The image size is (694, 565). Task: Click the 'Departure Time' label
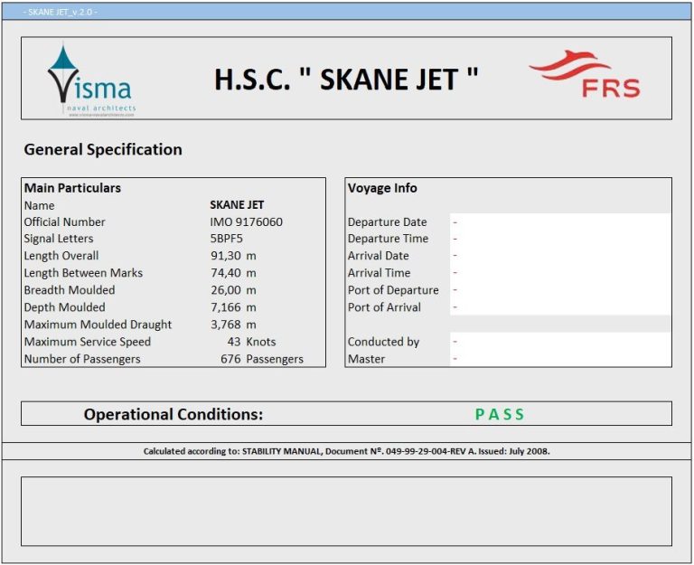389,239
